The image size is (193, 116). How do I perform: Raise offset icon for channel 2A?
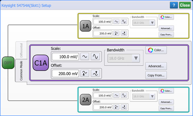pos(124,107)
